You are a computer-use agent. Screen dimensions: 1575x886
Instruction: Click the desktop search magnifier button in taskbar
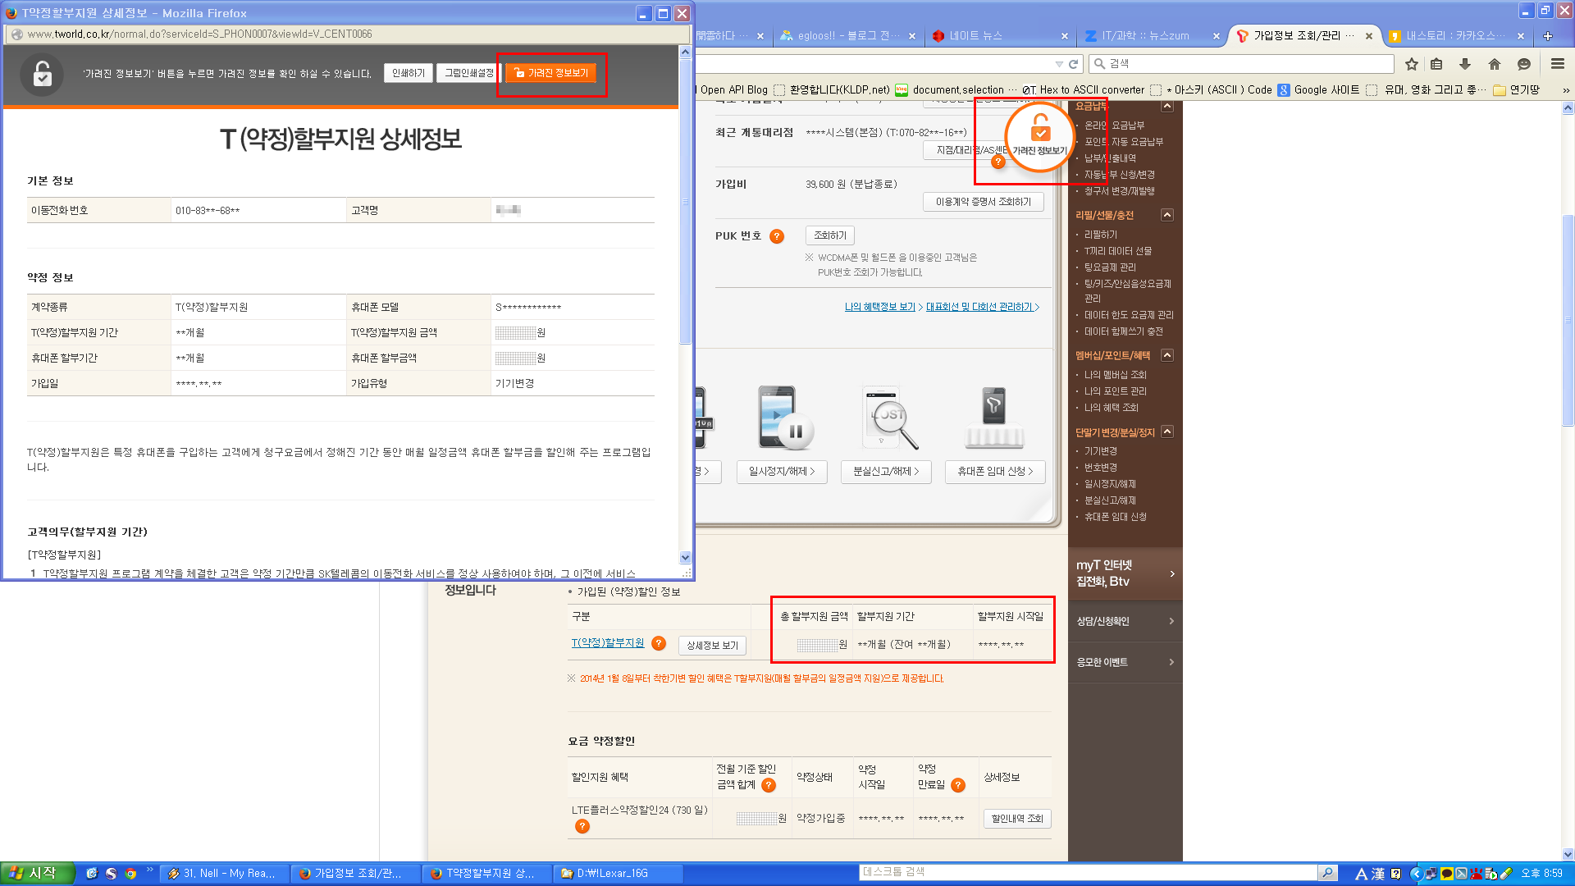pos(1327,873)
